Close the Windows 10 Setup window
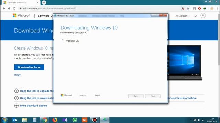This screenshot has width=220, height=123. (x=163, y=15)
